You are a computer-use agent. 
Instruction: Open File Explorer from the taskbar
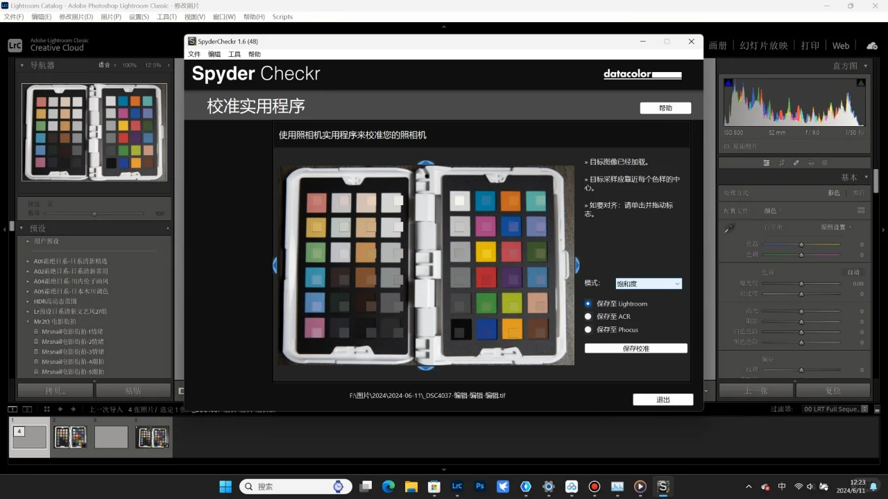411,487
